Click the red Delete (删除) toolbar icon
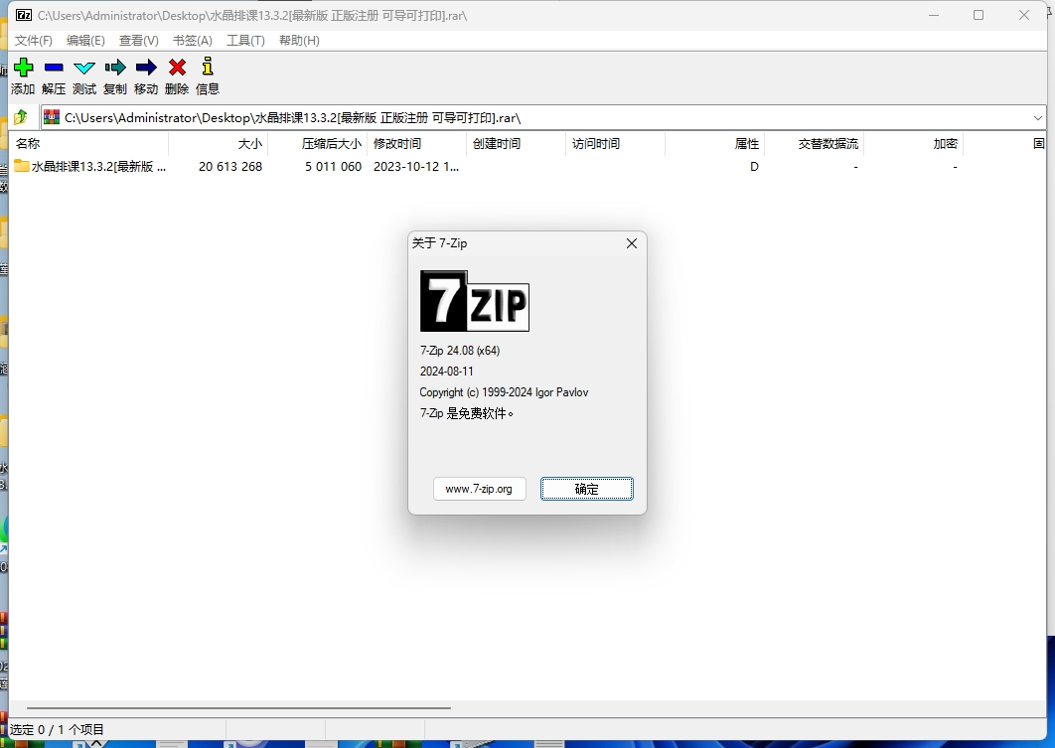 pyautogui.click(x=177, y=68)
